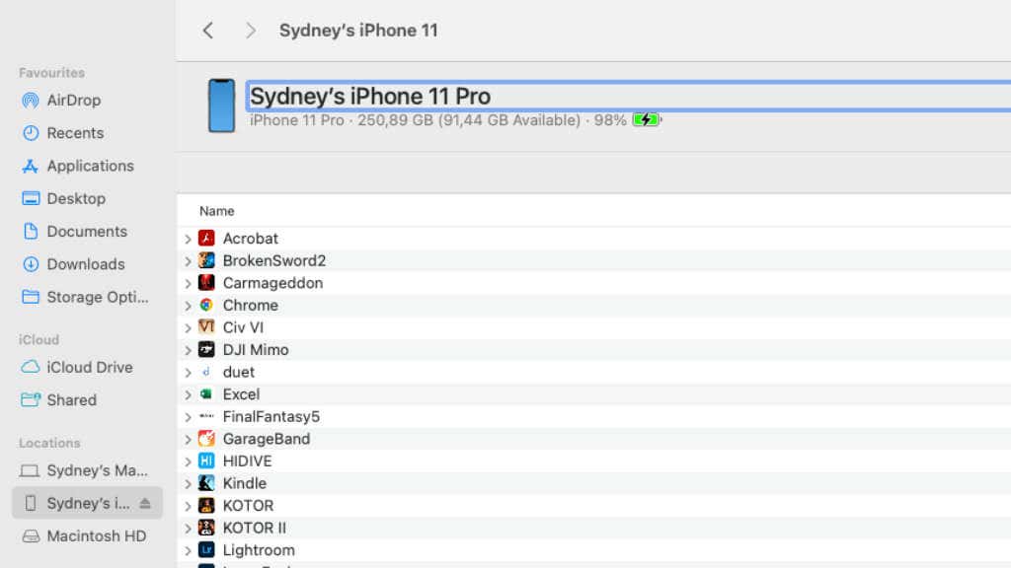Click the Carmageddon app icon
Viewport: 1011px width, 568px height.
206,283
